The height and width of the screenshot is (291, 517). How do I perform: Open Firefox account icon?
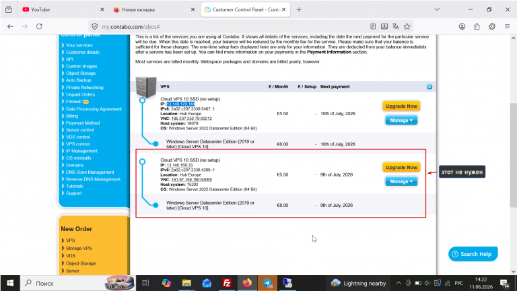462,26
